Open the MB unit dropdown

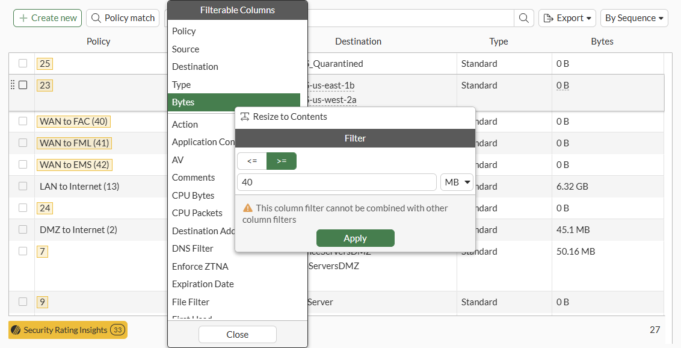click(x=457, y=182)
